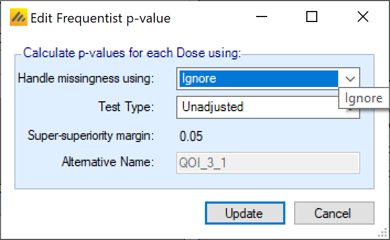Click the Ignore tooltip popup
The image size is (390, 240).
coord(364,99)
